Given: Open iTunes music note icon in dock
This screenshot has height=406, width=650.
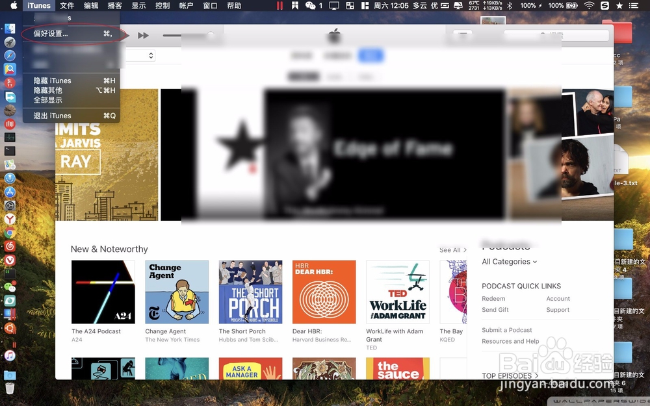Looking at the screenshot, I should pyautogui.click(x=10, y=355).
